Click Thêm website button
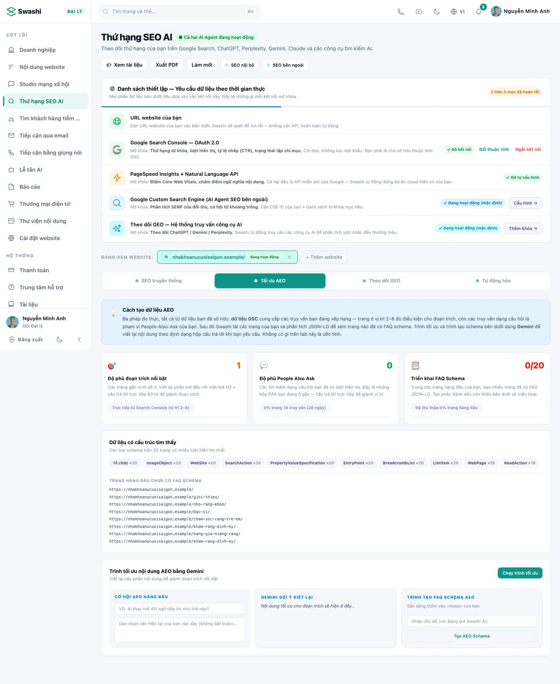 pos(324,257)
